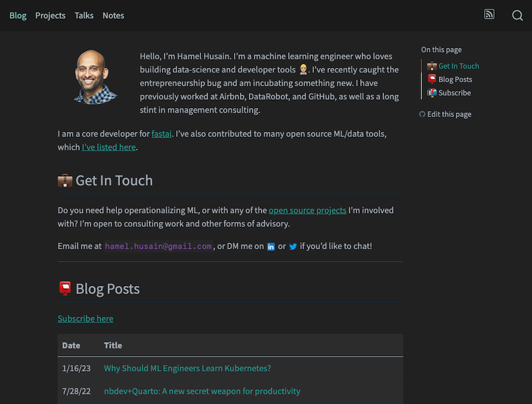Click the briefcase icon in sidebar
The height and width of the screenshot is (404, 532).
[x=432, y=66]
